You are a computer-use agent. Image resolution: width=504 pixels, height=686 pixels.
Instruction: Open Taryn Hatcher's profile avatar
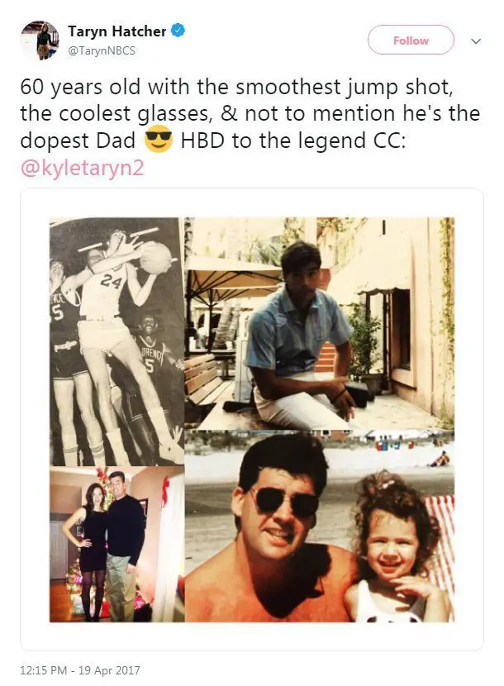[40, 40]
